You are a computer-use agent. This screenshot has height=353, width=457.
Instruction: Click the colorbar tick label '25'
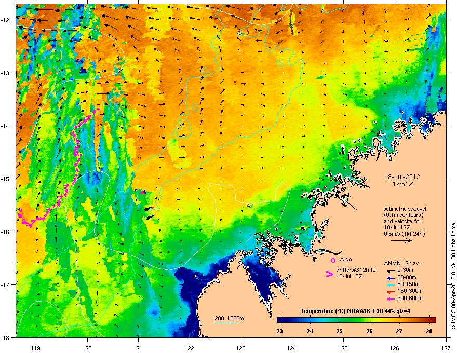pyautogui.click(x=339, y=331)
